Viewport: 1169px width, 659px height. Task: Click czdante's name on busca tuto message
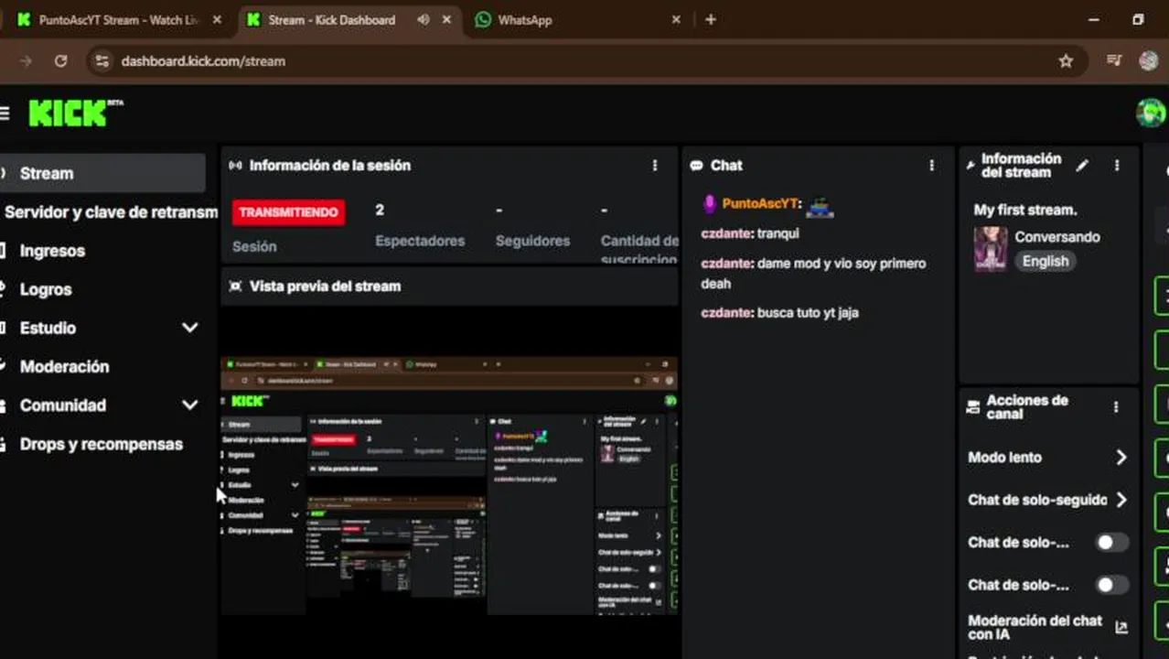click(x=726, y=313)
